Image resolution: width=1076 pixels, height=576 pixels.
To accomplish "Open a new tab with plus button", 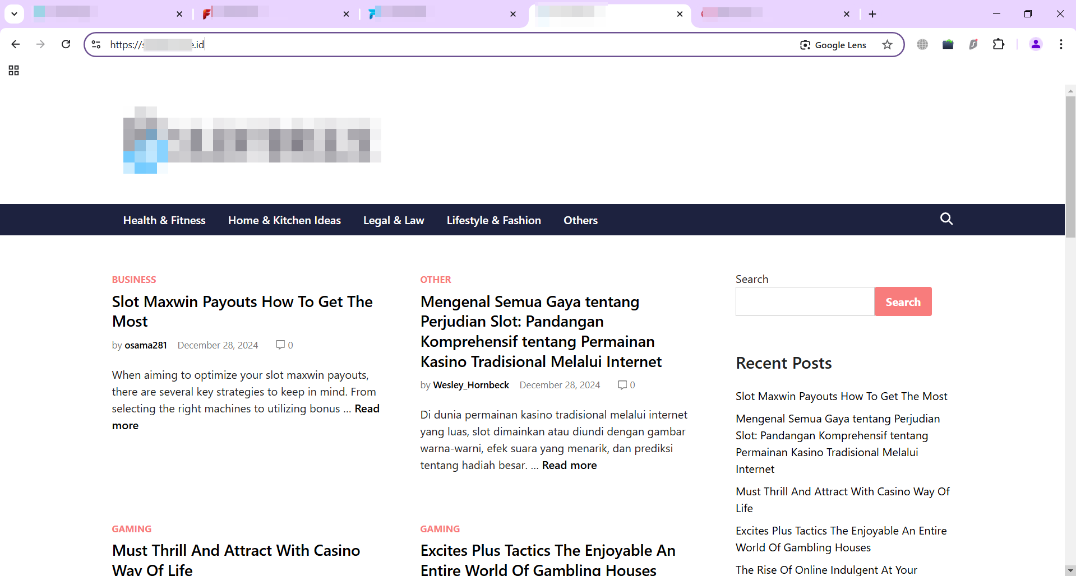I will 872,14.
